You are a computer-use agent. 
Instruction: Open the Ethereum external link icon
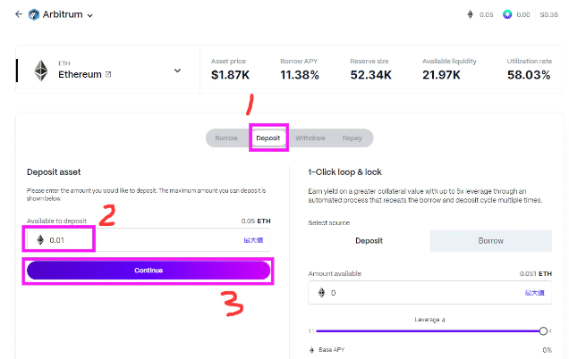[108, 74]
